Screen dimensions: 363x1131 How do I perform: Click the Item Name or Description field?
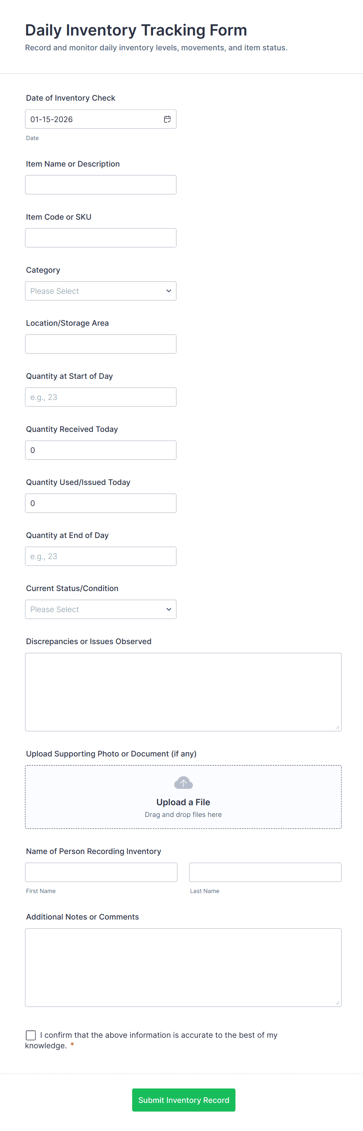(x=101, y=185)
